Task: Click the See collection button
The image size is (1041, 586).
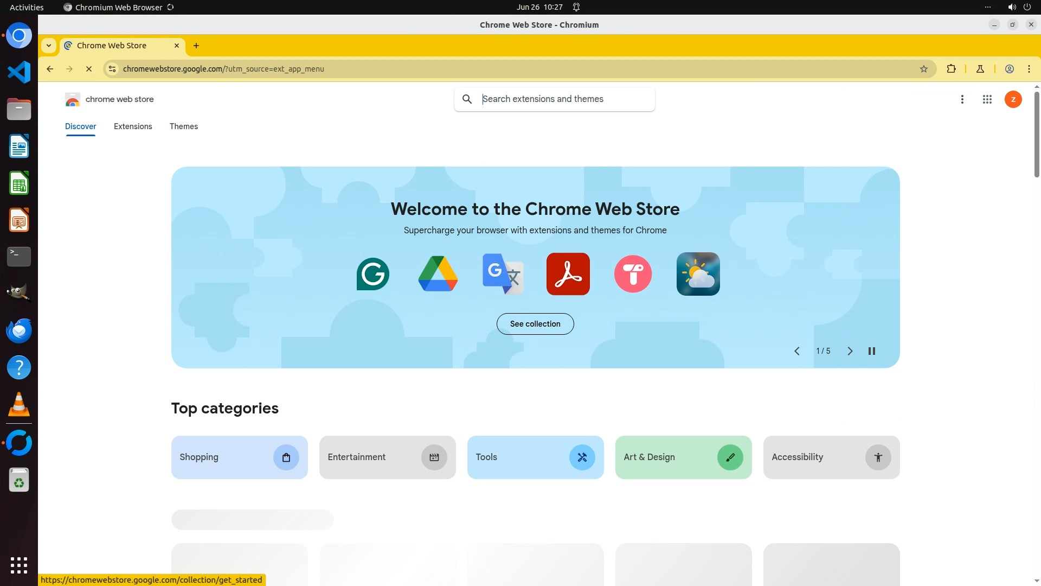Action: pyautogui.click(x=535, y=324)
